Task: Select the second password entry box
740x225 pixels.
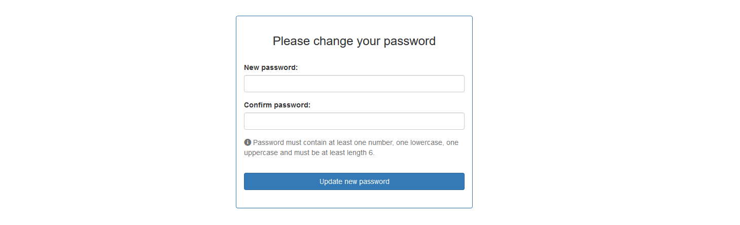Action: pyautogui.click(x=354, y=121)
